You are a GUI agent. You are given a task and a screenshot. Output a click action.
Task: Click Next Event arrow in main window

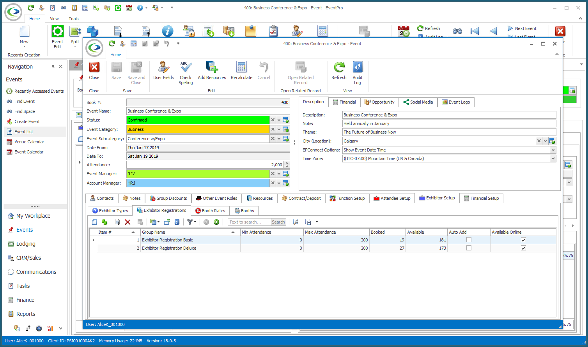click(522, 28)
